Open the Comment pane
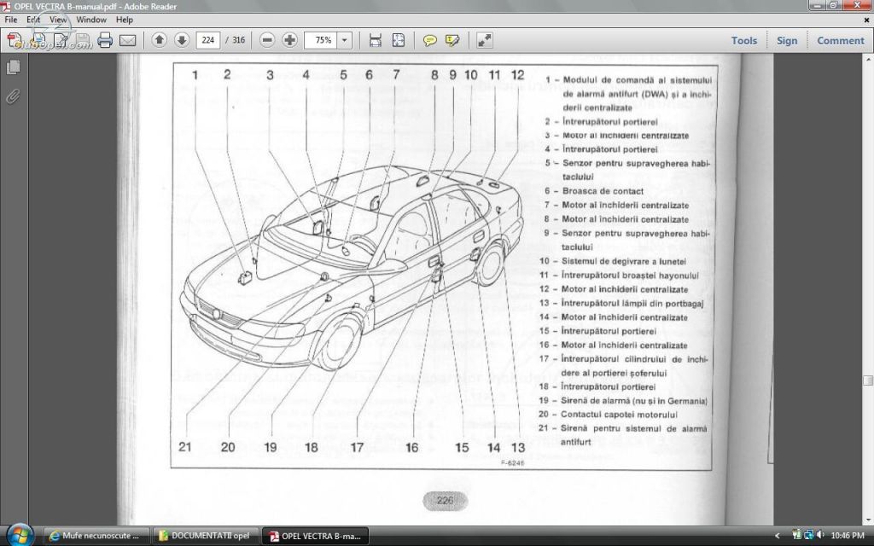The height and width of the screenshot is (546, 874). point(841,41)
